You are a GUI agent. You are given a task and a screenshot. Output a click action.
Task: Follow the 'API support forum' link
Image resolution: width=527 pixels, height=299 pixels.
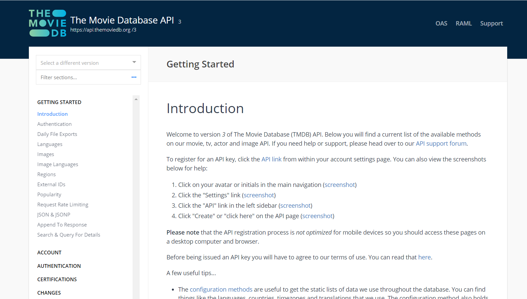coord(441,143)
